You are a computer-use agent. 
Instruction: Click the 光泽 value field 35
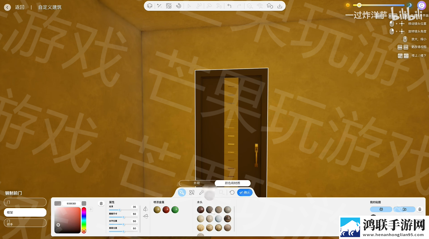pos(134,207)
